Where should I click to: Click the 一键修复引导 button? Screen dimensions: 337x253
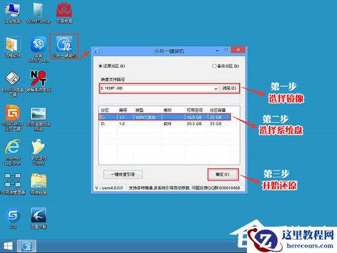123,175
